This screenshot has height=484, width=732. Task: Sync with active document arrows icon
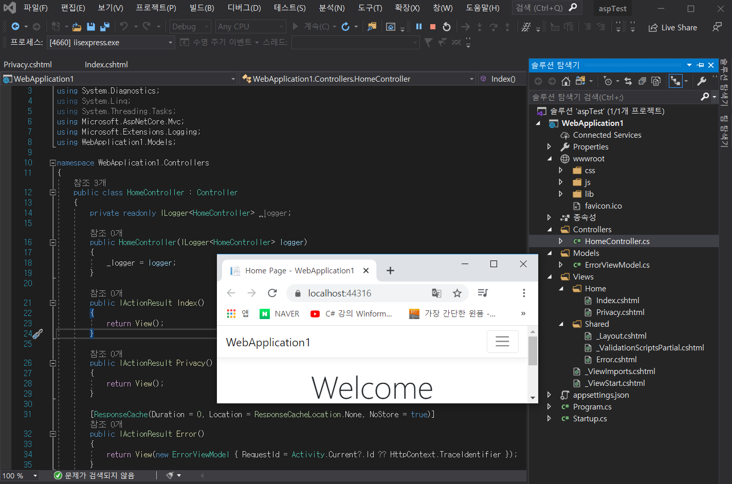628,81
